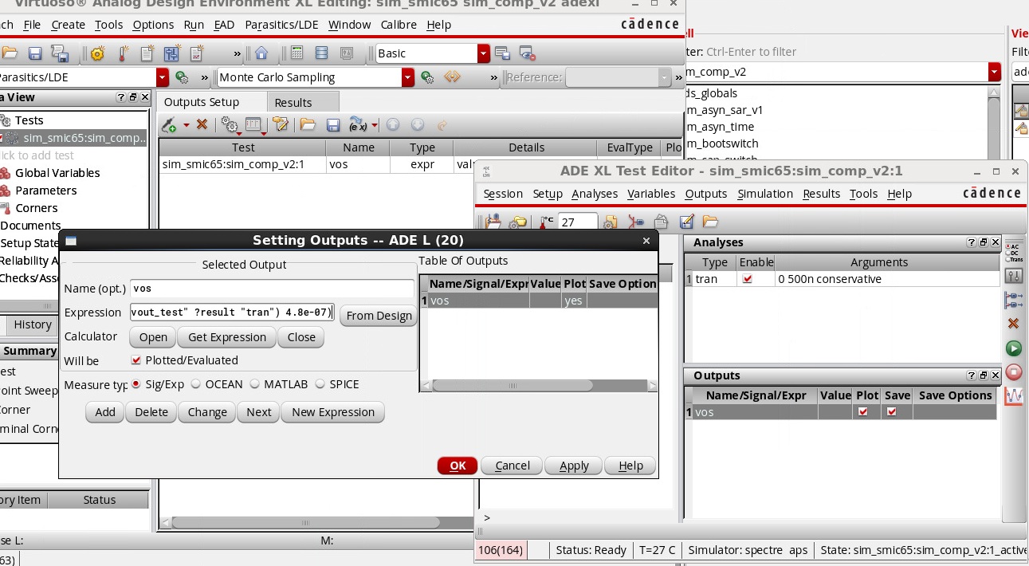Click the run icon next to Monte Carlo Sampling
Viewport: 1029px width, 566px height.
coord(427,77)
